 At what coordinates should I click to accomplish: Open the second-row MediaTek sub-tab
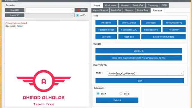116,10
